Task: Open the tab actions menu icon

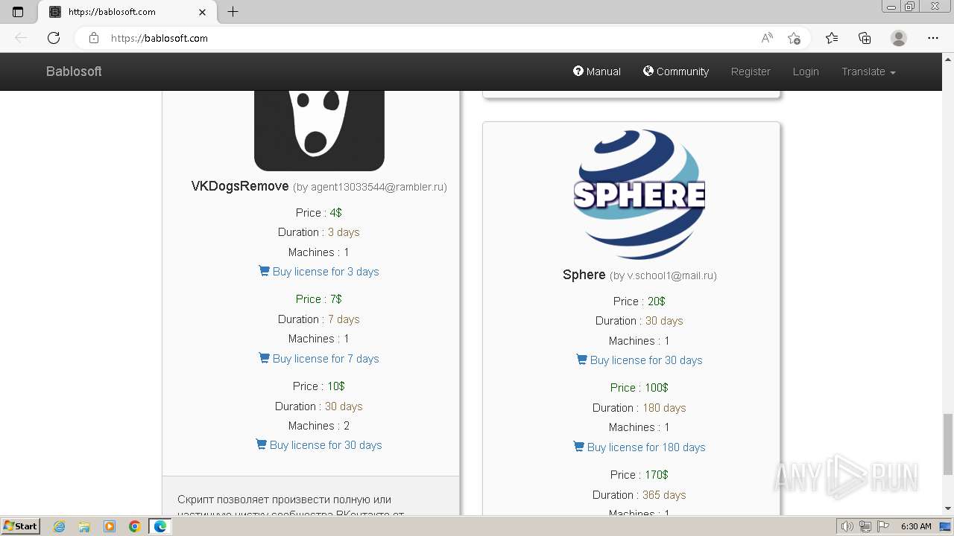Action: [18, 12]
